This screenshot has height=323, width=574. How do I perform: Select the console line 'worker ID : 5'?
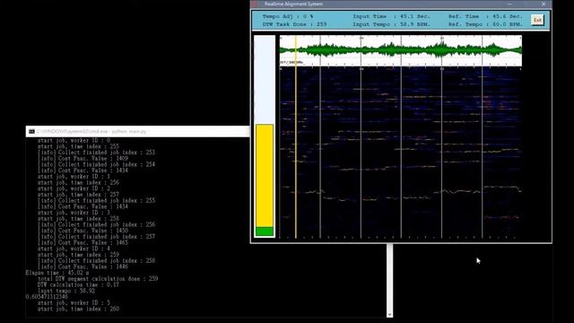pos(74,303)
